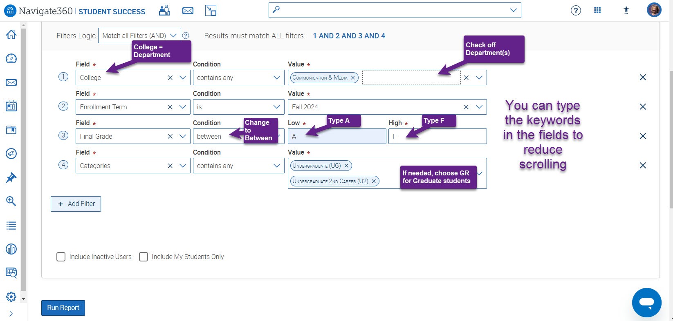673x321 pixels.
Task: Click the accessibility figure icon
Action: coord(626,11)
